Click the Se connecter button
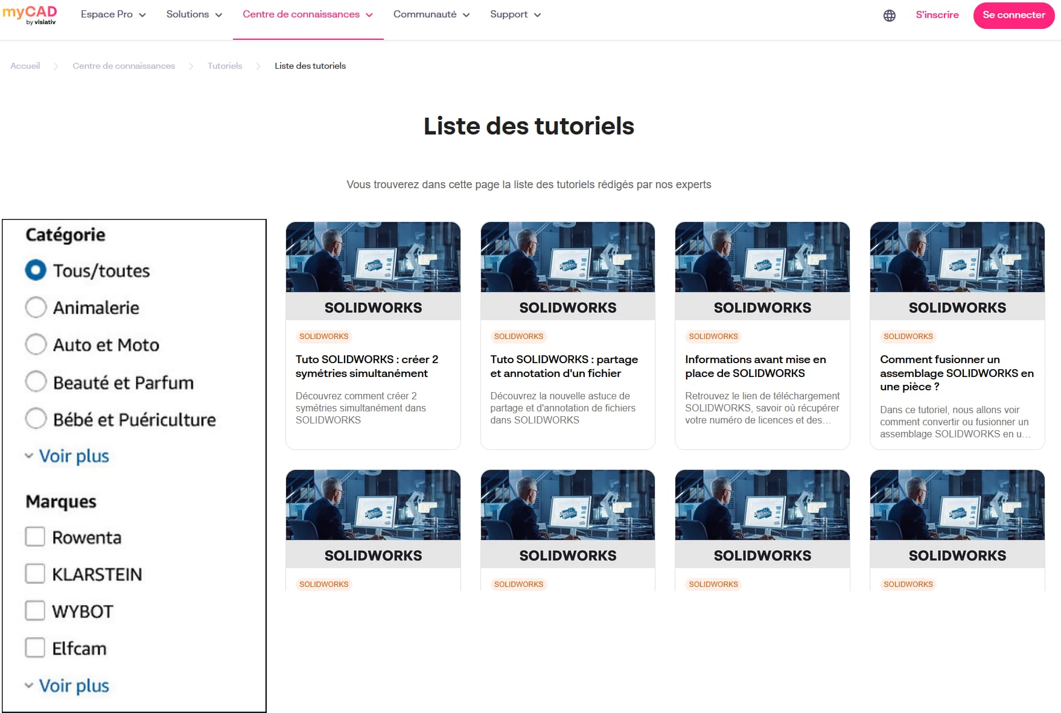The width and height of the screenshot is (1061, 713). [1013, 15]
